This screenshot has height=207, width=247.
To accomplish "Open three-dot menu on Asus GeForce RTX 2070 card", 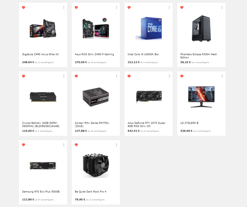I will click(x=169, y=76).
